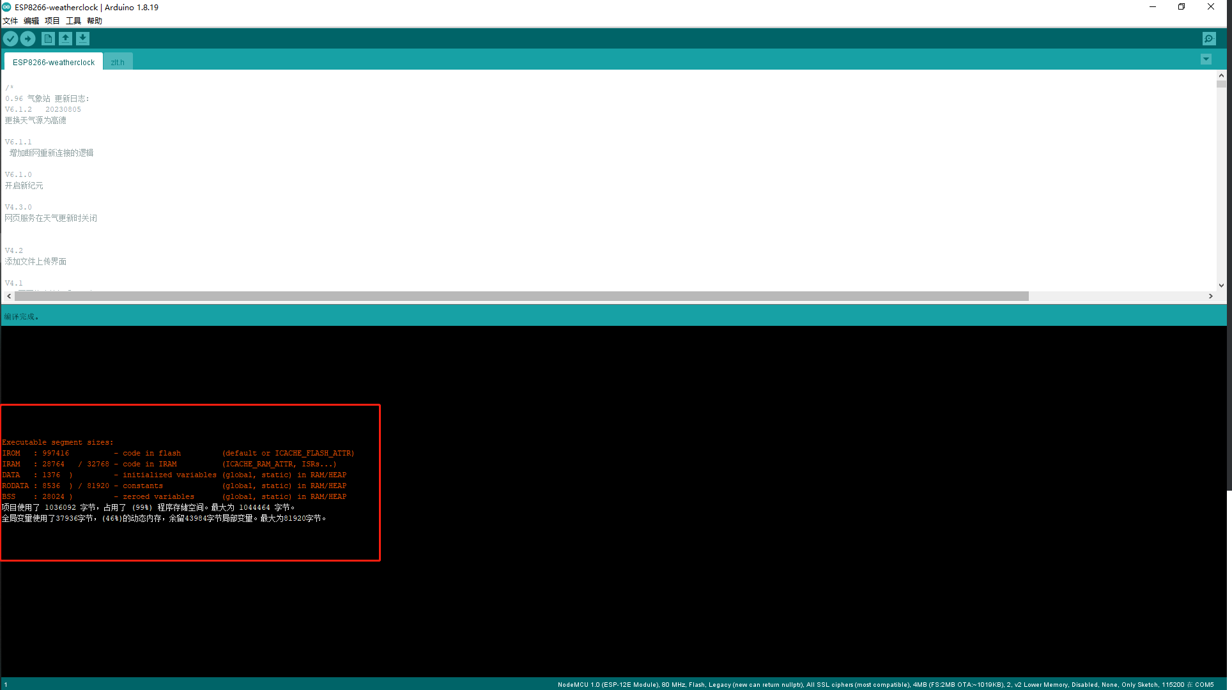The image size is (1232, 690).
Task: Click the horizontal scrollbar left arrow
Action: point(9,296)
